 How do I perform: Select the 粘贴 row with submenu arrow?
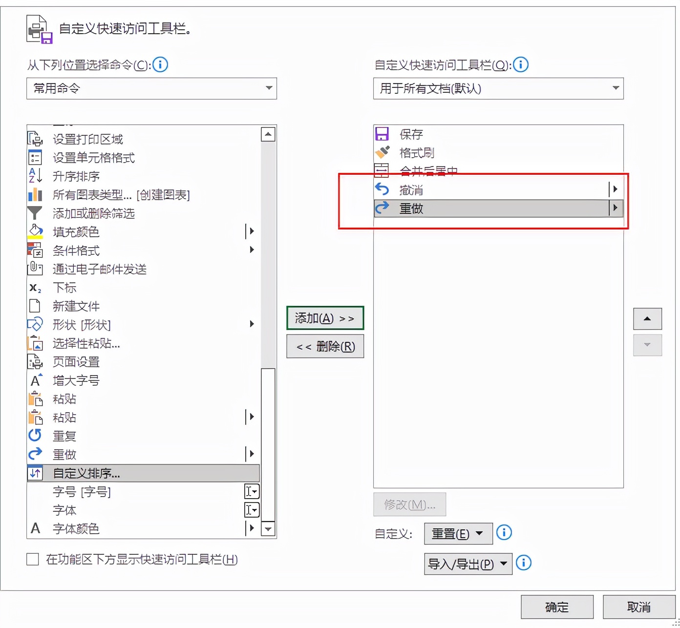click(x=143, y=418)
